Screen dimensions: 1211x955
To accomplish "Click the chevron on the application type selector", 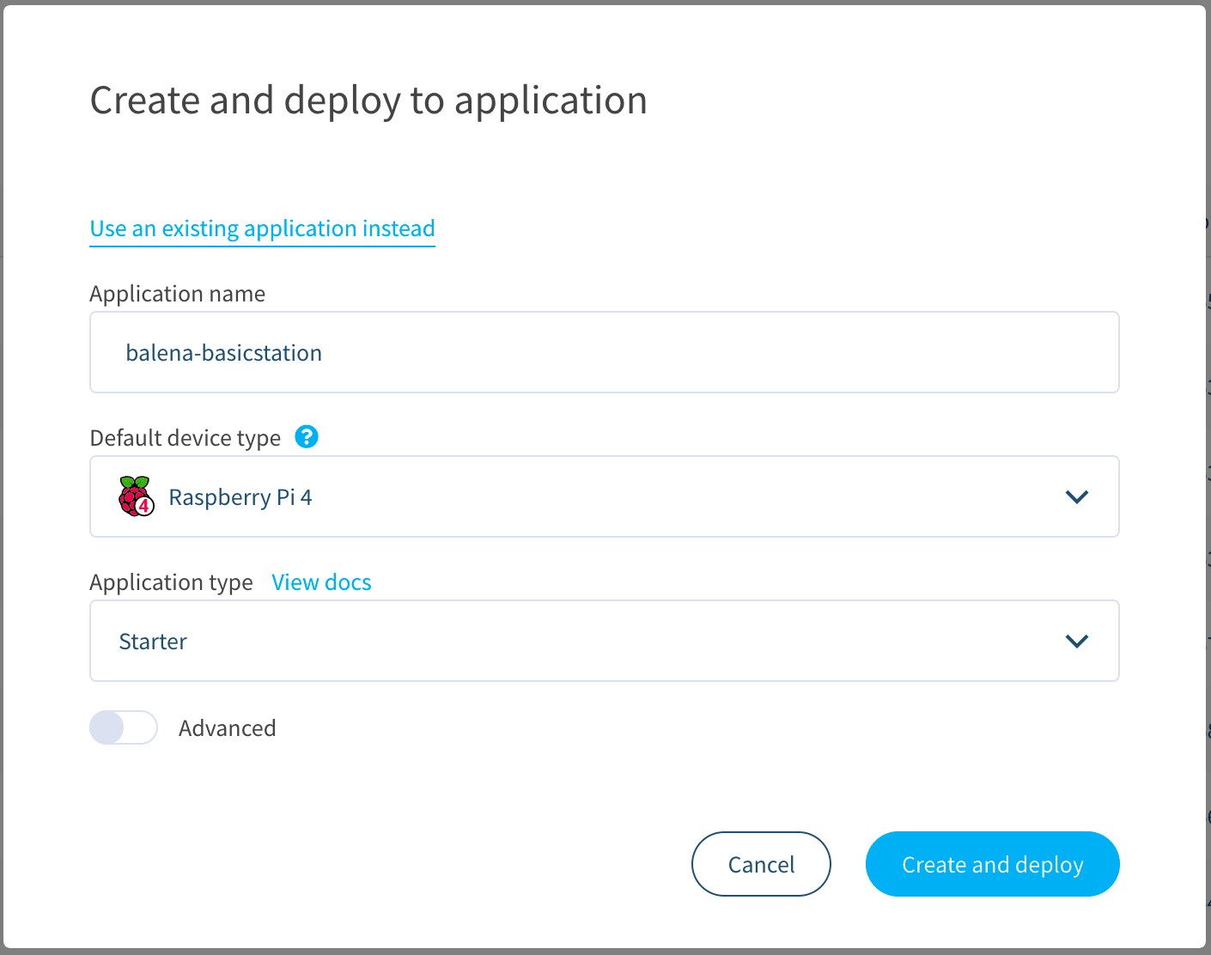I will click(1076, 641).
